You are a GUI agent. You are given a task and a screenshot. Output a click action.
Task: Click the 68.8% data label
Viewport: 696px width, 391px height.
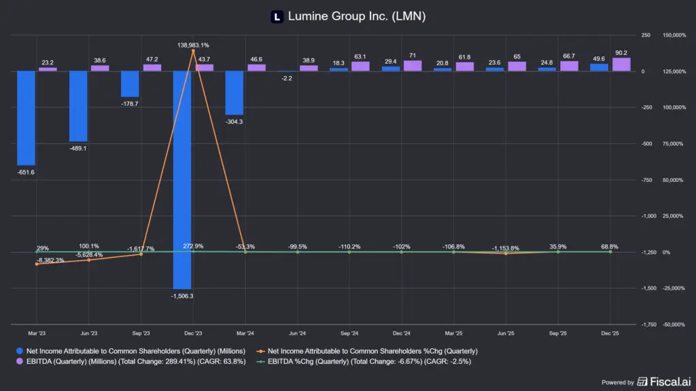coord(610,246)
